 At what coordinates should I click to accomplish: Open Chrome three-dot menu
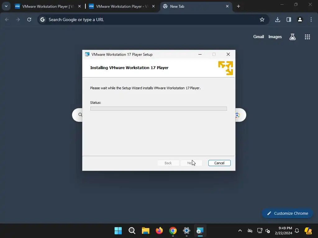tap(311, 20)
